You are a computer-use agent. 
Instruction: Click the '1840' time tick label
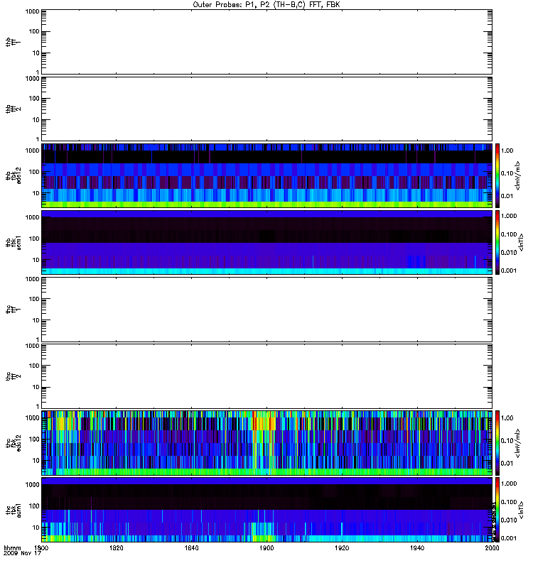coord(191,547)
